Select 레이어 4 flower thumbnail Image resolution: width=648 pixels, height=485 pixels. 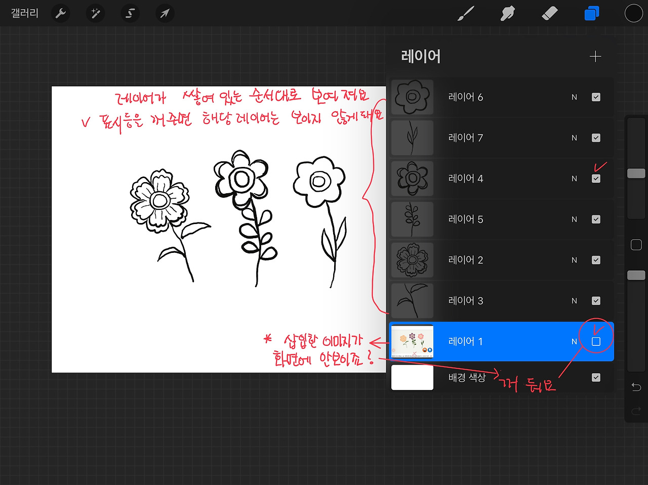[413, 179]
